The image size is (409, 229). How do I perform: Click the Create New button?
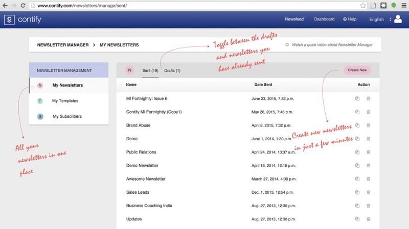point(357,70)
